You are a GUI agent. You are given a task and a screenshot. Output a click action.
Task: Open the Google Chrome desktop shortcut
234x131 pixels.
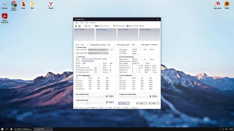[x=14, y=6]
